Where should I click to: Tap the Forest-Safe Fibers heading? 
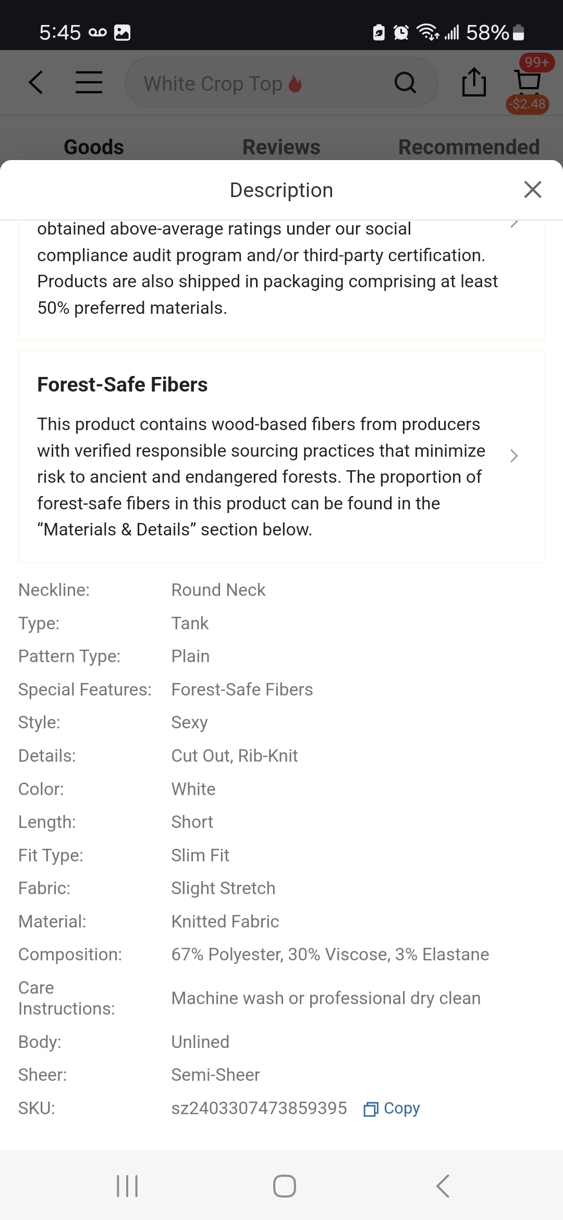pyautogui.click(x=123, y=385)
